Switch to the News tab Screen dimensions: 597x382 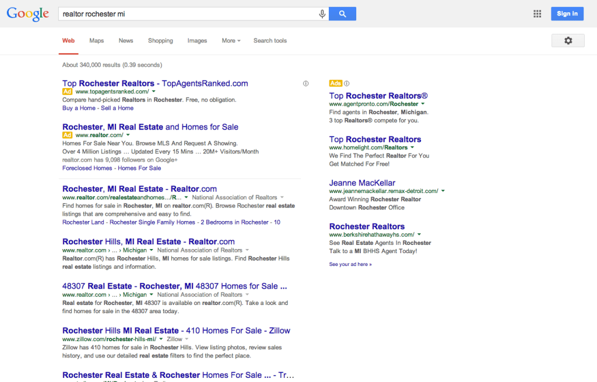click(126, 41)
